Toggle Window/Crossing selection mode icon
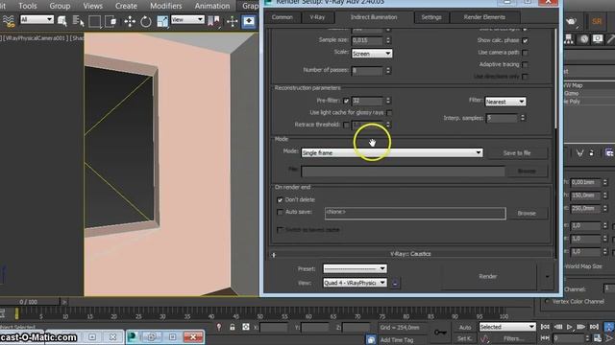 tap(111, 21)
